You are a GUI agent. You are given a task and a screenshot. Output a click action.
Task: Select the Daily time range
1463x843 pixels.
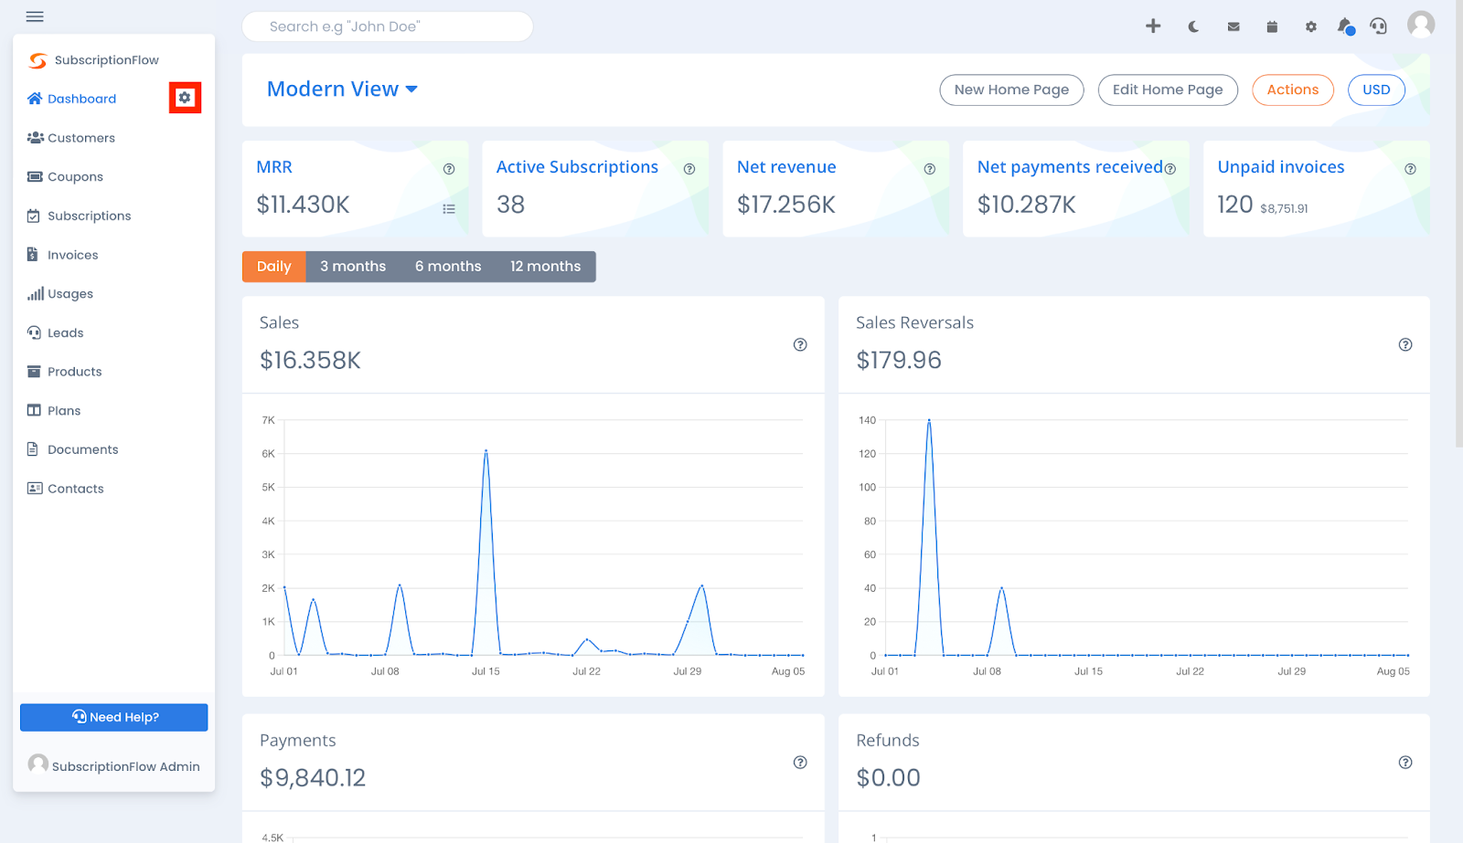pos(273,267)
